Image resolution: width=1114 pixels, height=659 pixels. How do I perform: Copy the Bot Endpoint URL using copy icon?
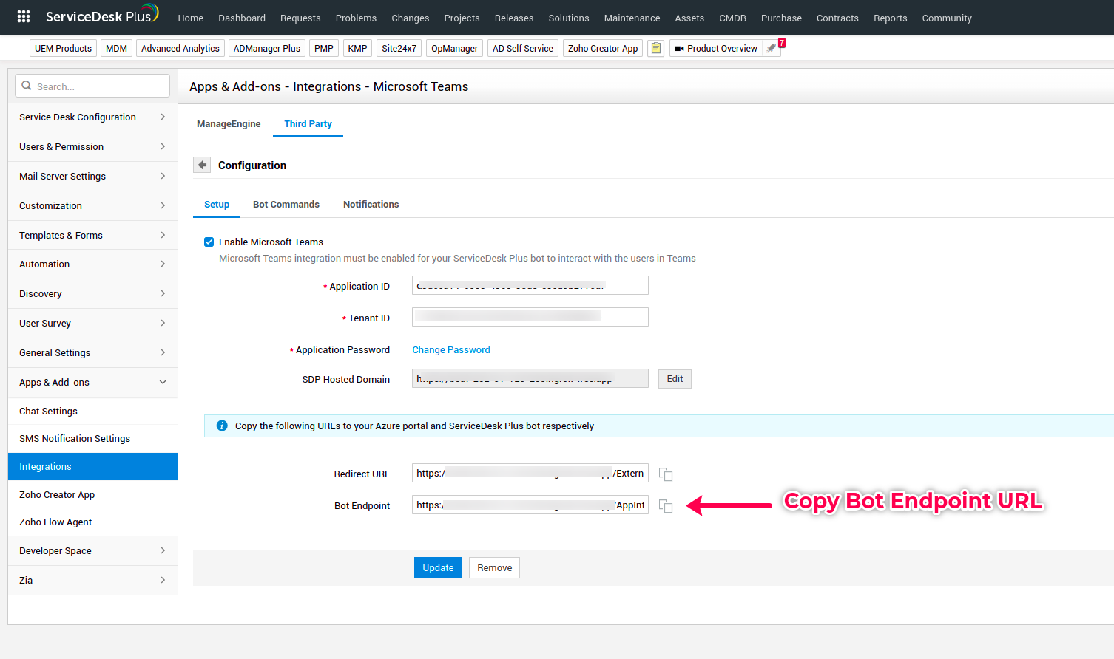[666, 505]
